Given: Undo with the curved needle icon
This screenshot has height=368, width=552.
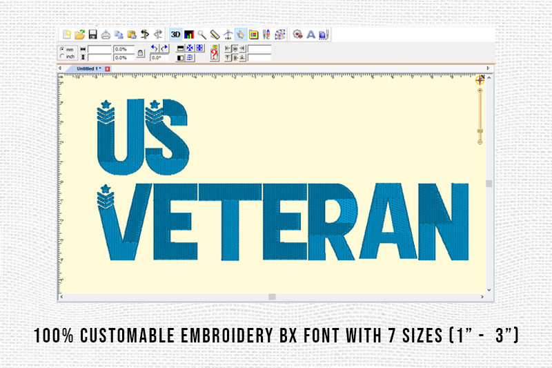Looking at the screenshot, I should pyautogui.click(x=145, y=35).
